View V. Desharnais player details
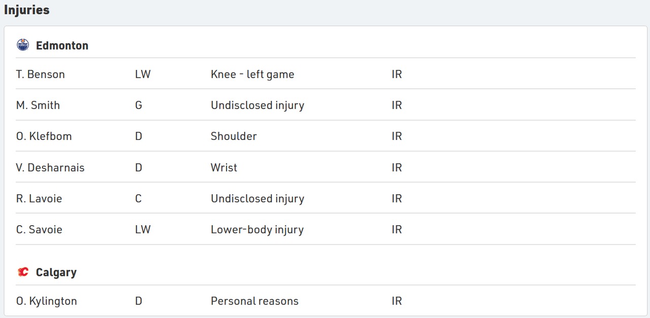 50,167
